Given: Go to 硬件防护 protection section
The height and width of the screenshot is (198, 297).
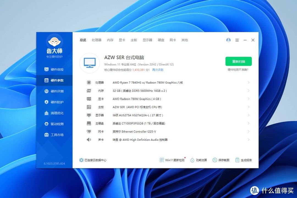Looking at the screenshot, I should 54,102.
